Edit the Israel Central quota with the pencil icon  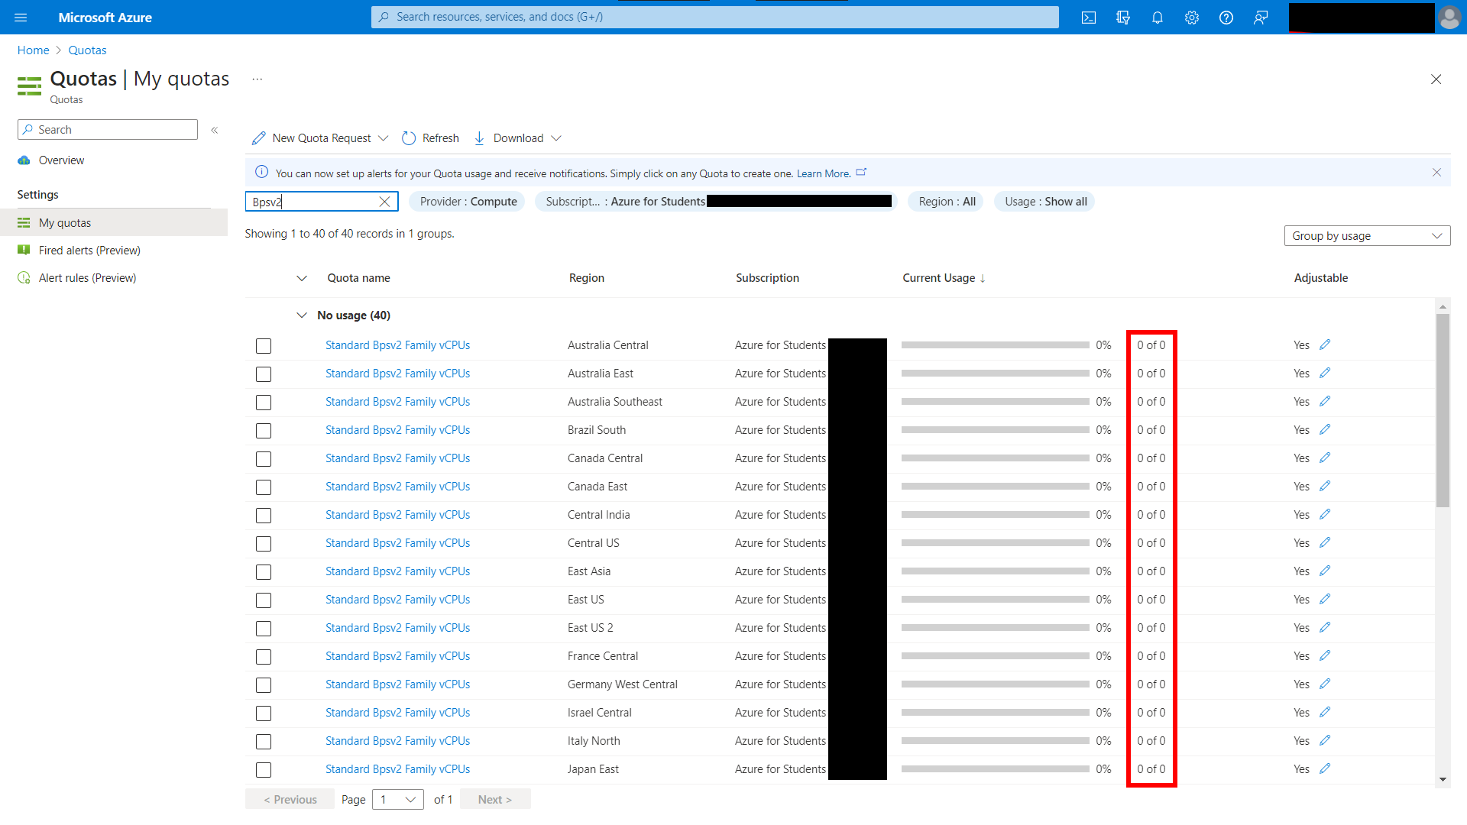pos(1325,712)
